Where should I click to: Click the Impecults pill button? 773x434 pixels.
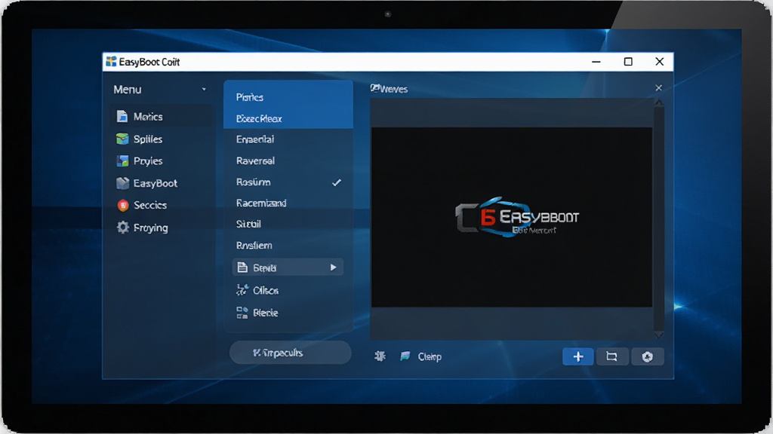[x=291, y=353]
